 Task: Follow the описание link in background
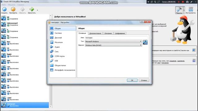coord(165,63)
